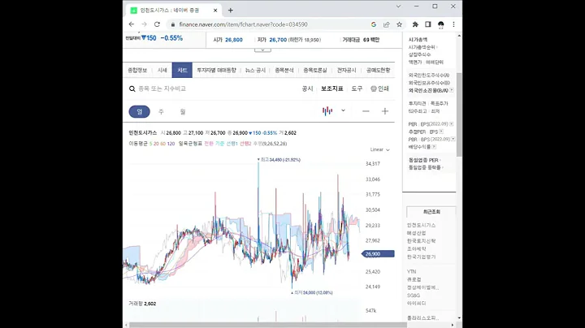Image resolution: width=585 pixels, height=328 pixels.
Task: Open 한국기업평가 in recently viewed list
Action: tap(421, 257)
